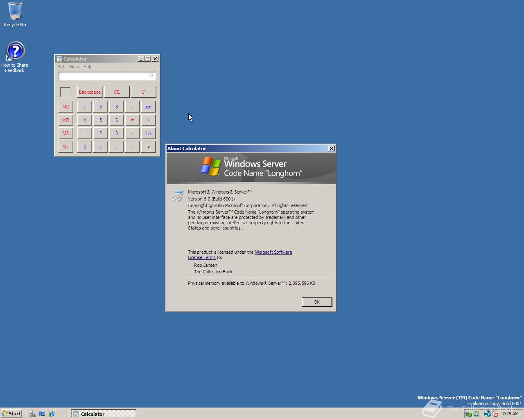Click the M+ memory add button
The width and height of the screenshot is (524, 419).
coord(66,147)
